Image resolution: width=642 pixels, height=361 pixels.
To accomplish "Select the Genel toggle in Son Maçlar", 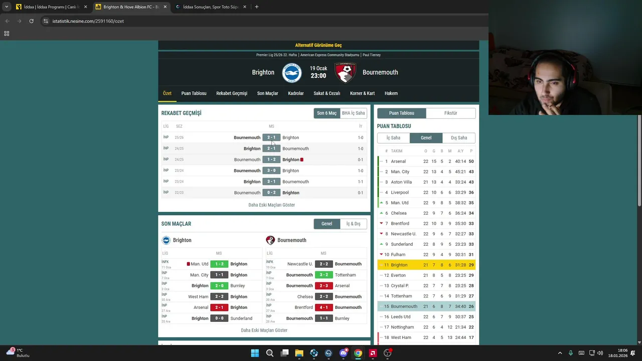I will click(x=327, y=224).
